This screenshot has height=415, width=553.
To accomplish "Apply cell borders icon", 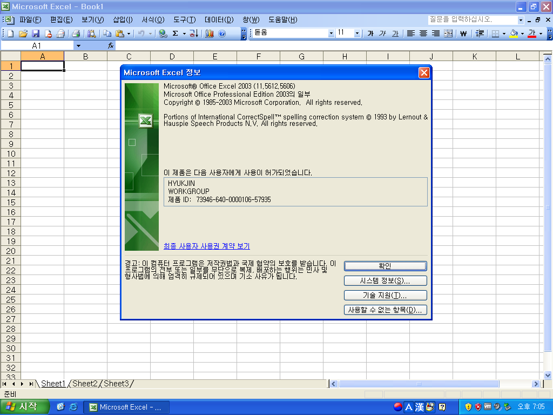I will [x=496, y=34].
